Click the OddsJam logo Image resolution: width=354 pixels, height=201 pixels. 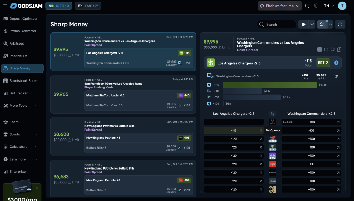pos(26,6)
